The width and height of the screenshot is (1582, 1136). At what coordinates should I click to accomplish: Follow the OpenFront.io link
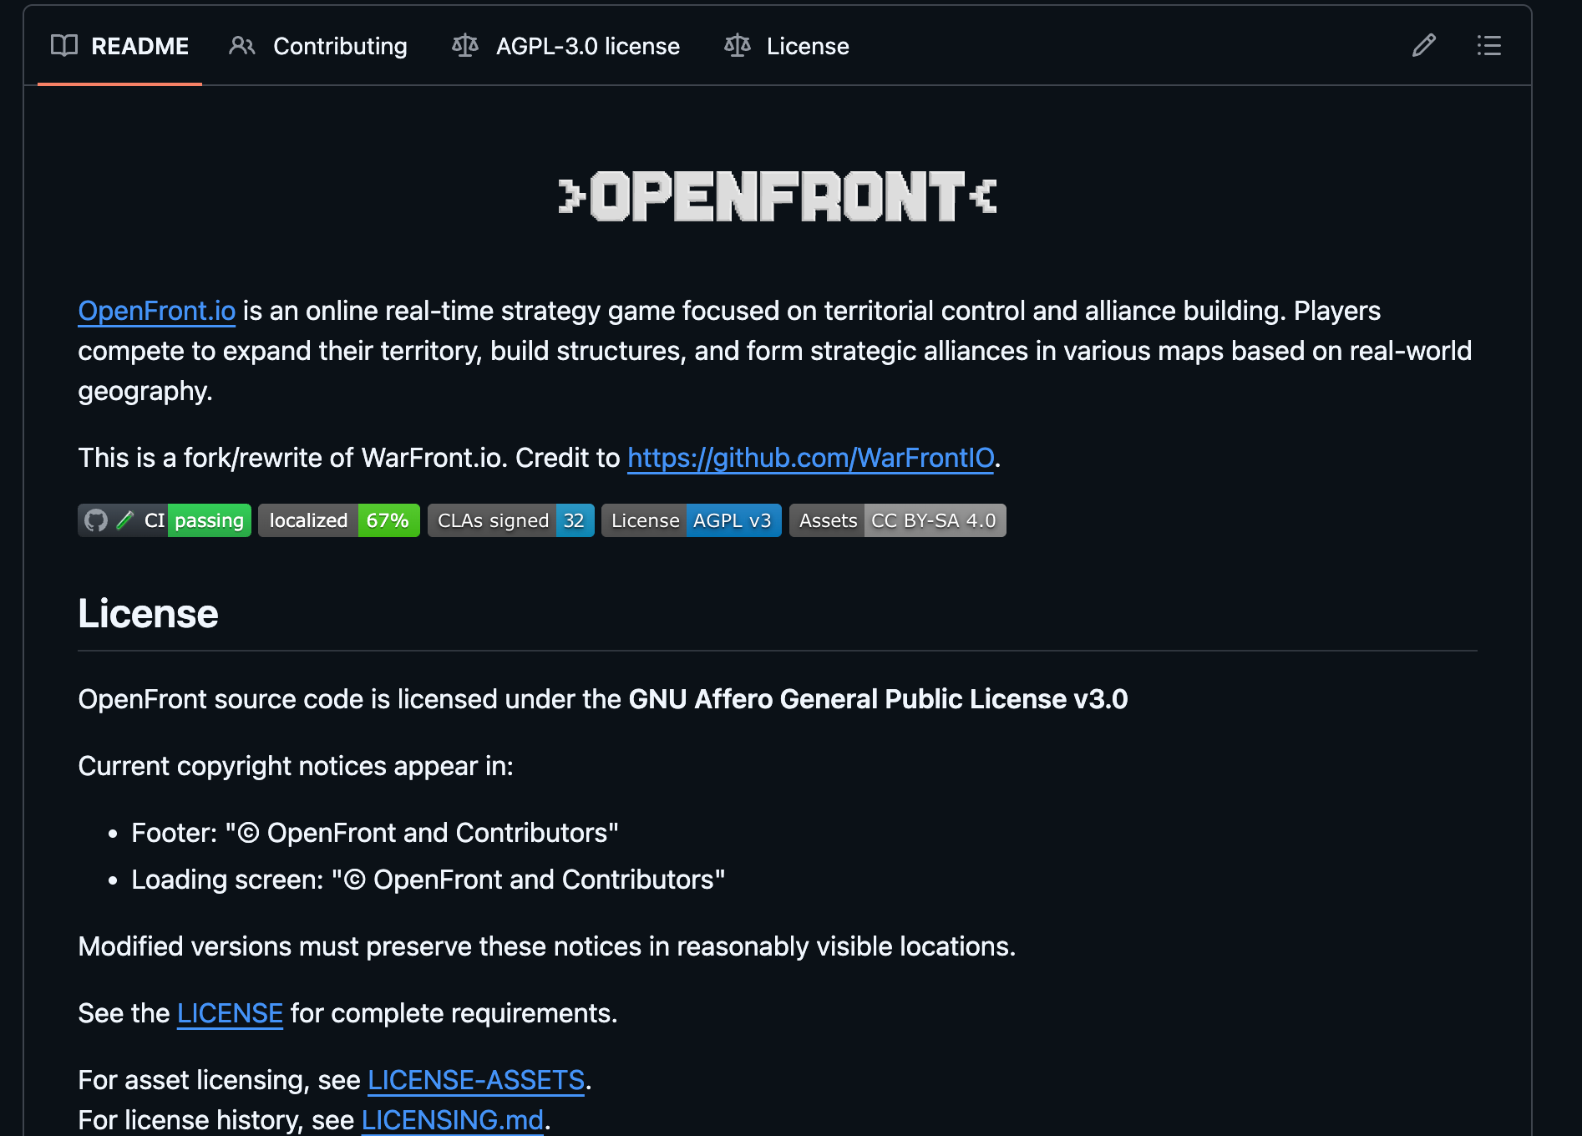157,311
